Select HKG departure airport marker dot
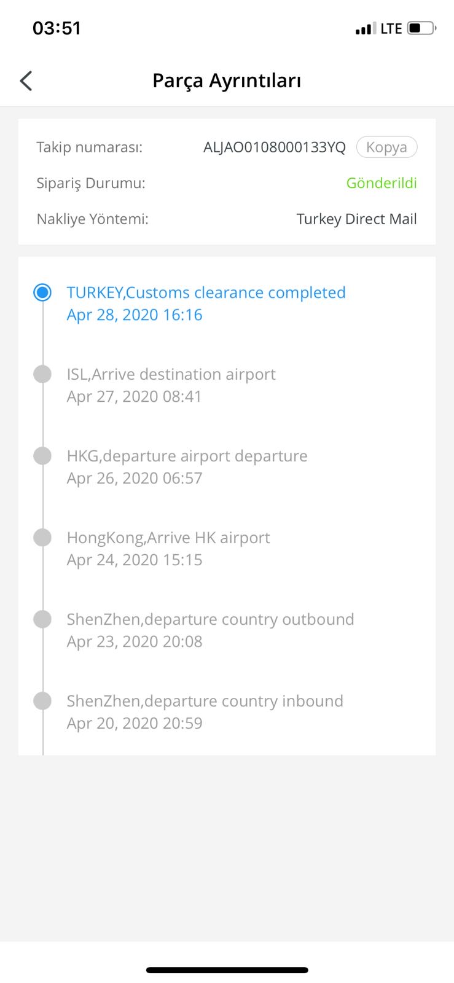Screen dimensions: 454x983 point(42,456)
